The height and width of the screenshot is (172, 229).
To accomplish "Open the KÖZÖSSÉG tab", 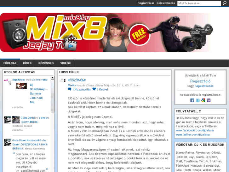I will [46, 63].
